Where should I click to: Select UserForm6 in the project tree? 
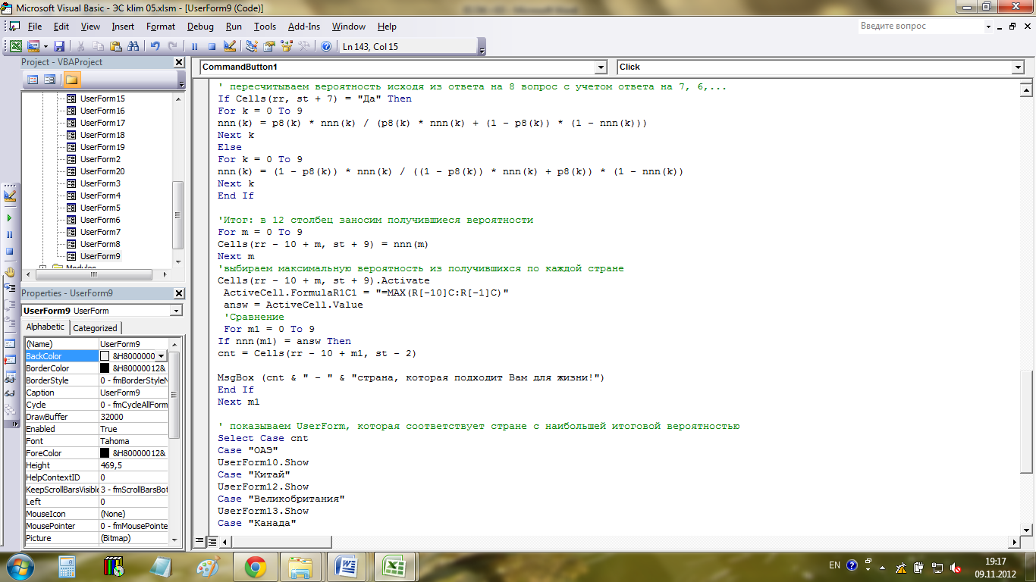pyautogui.click(x=100, y=220)
